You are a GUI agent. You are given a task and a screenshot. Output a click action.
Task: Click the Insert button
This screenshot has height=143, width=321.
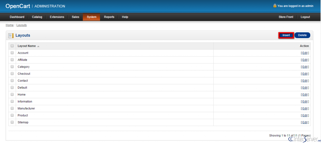[286, 35]
